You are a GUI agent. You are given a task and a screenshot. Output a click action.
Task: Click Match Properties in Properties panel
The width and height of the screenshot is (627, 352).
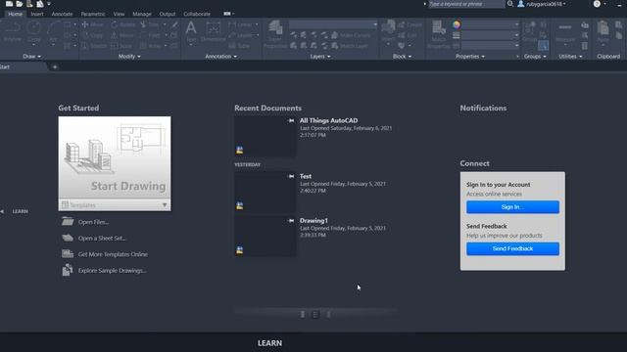[439, 34]
